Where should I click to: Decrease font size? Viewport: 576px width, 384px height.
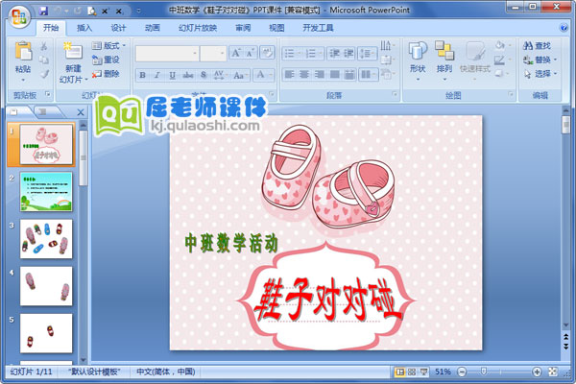(250, 54)
